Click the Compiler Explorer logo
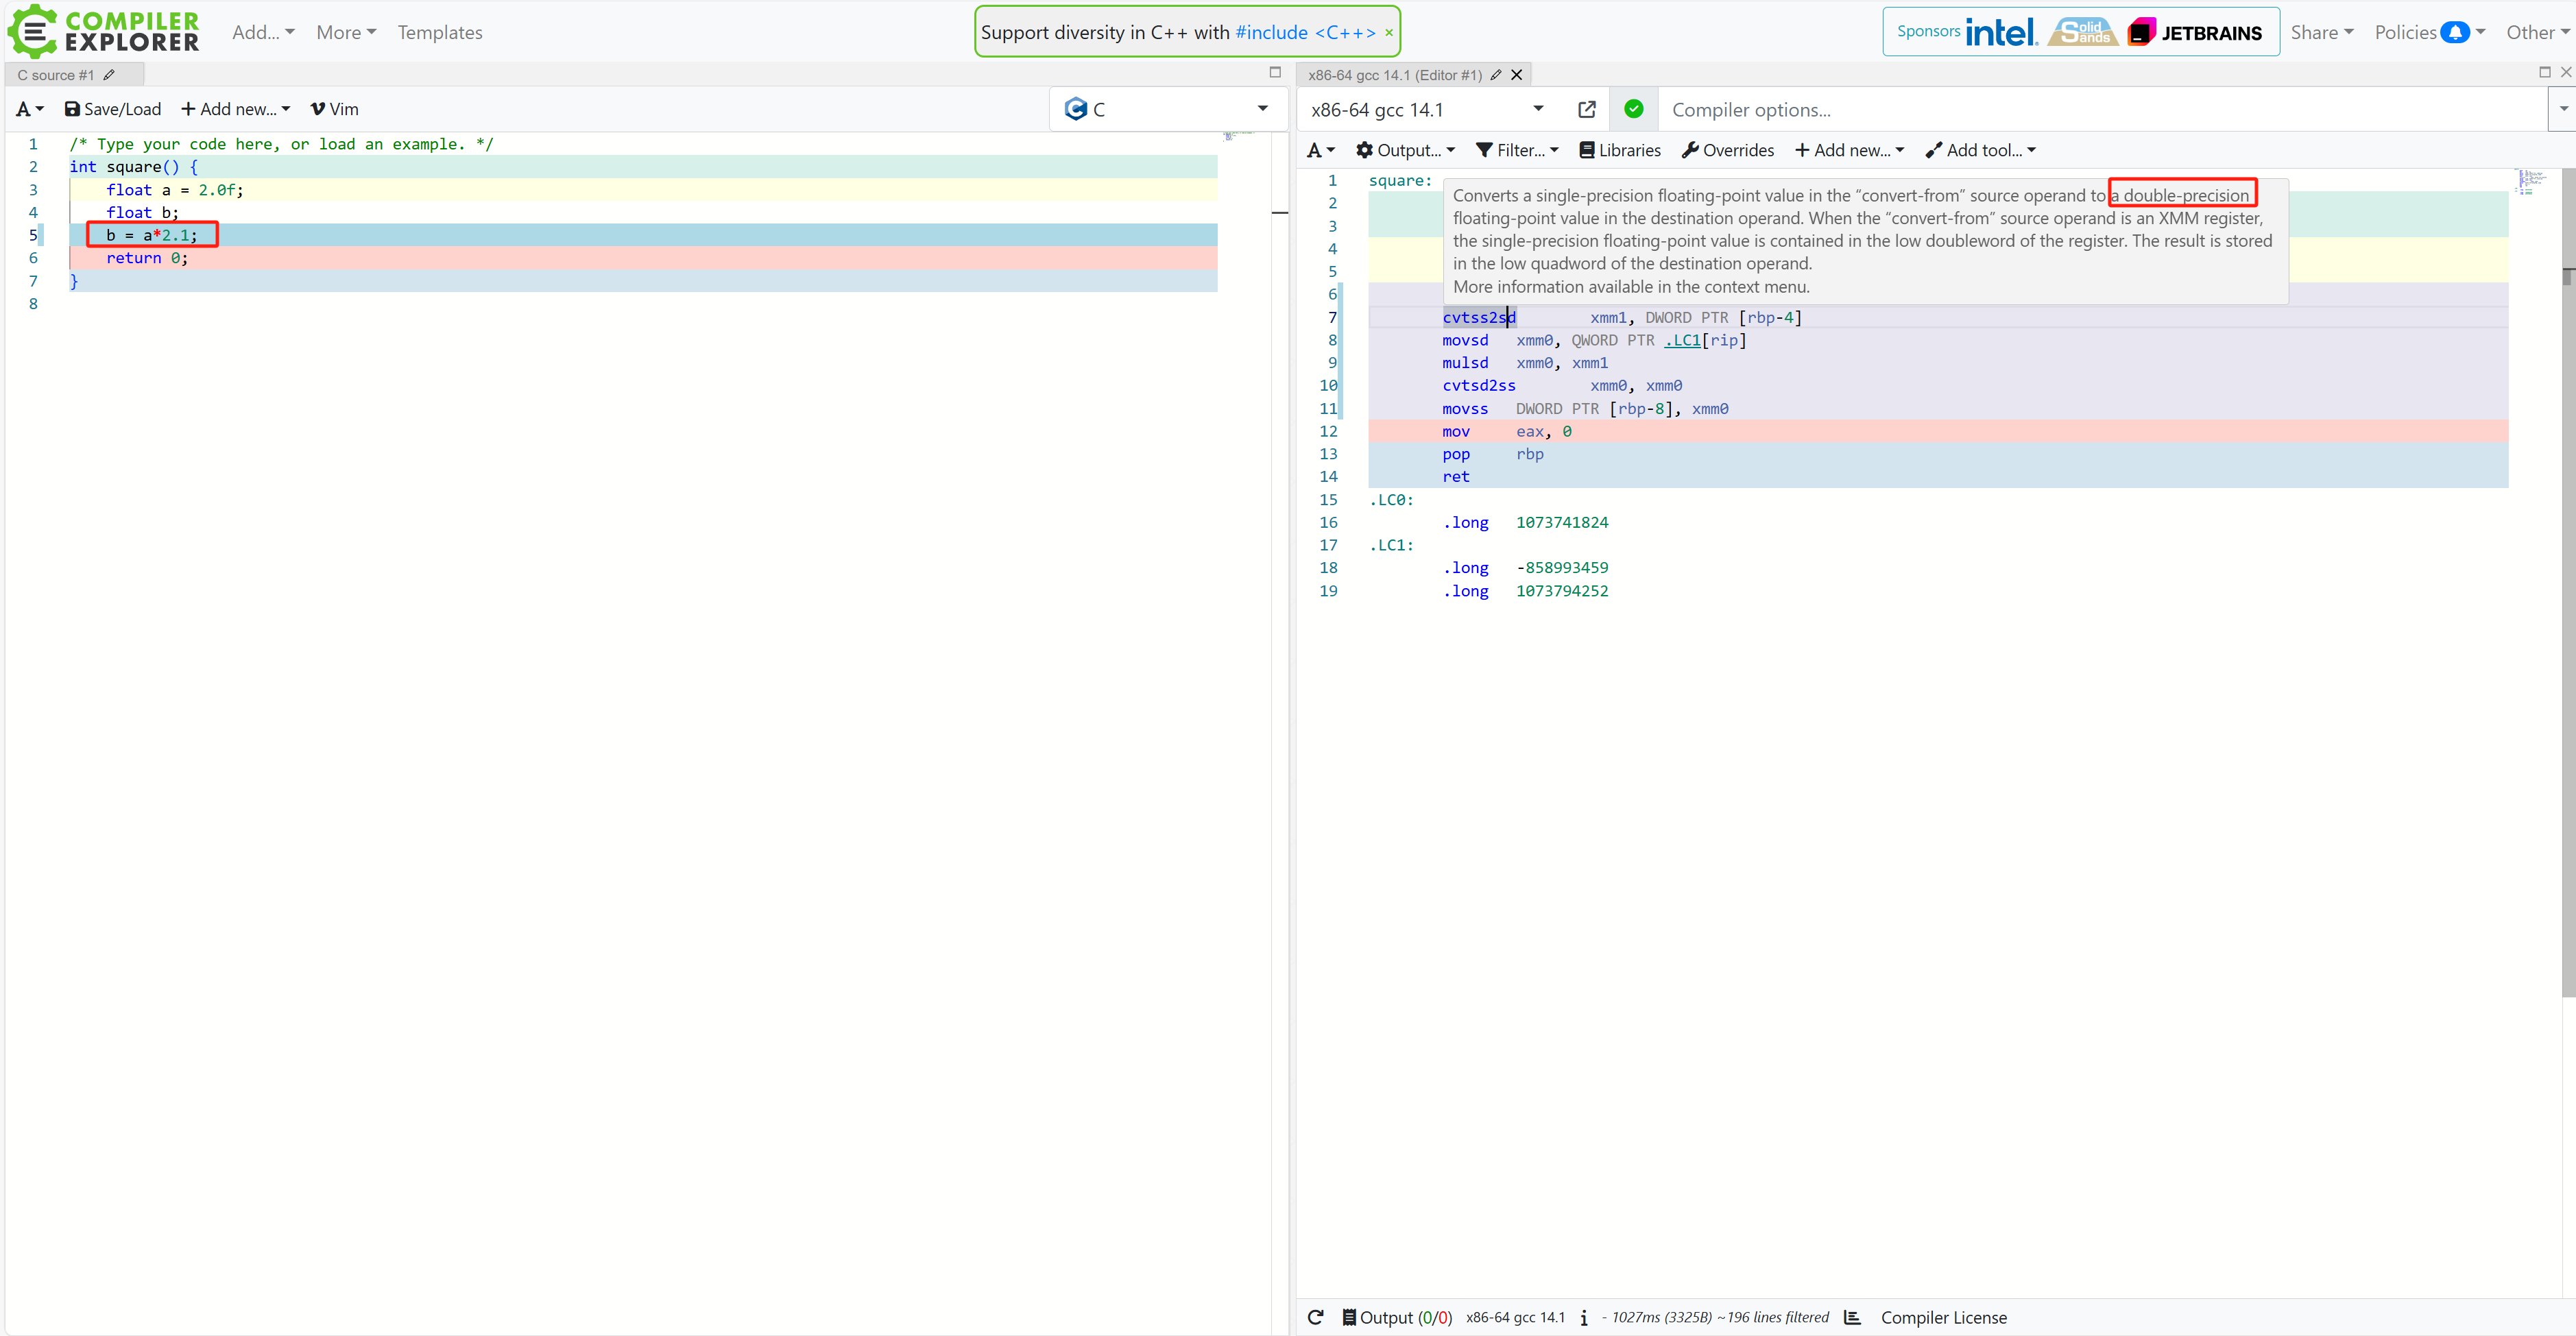This screenshot has height=1336, width=2576. [104, 31]
